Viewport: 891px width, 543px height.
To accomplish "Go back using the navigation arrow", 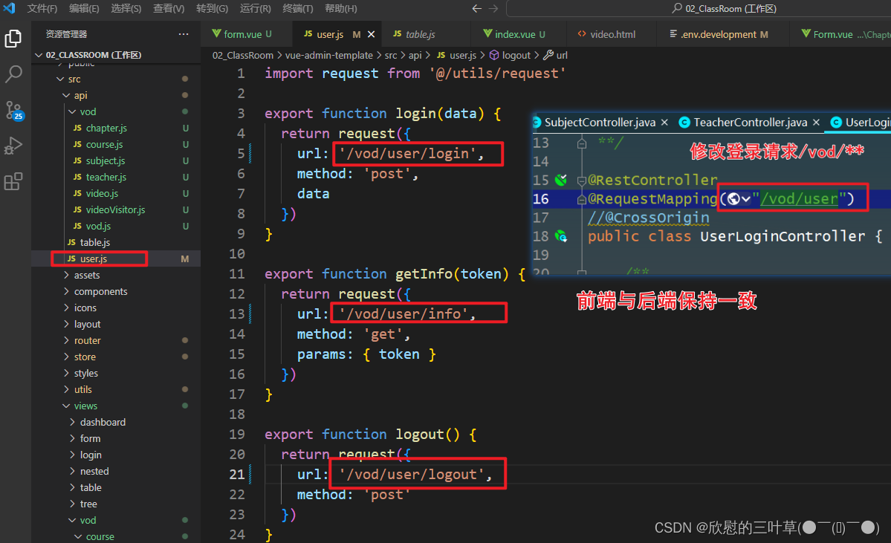I will pyautogui.click(x=477, y=8).
